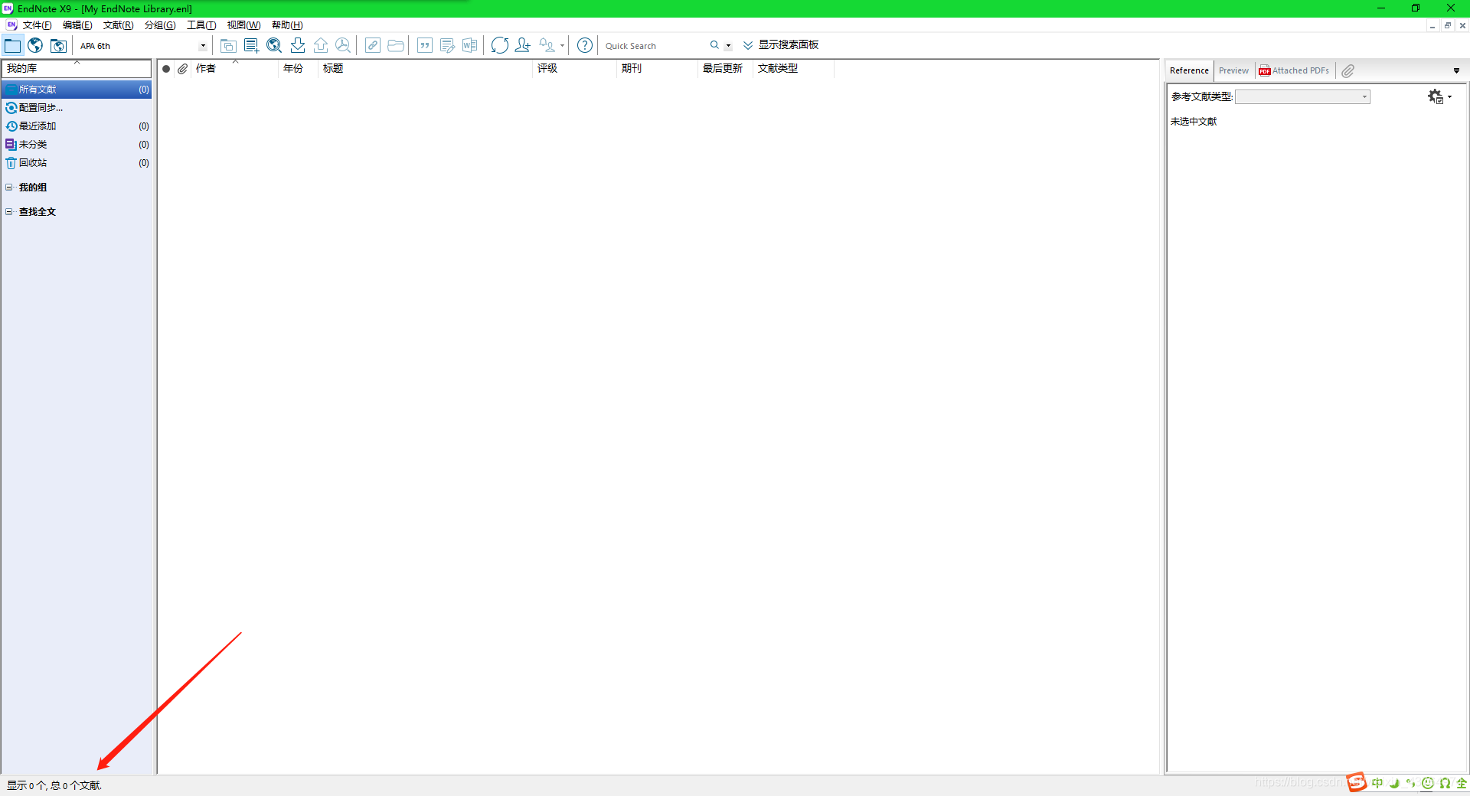Select 回收站 trash group
Screen dimensions: 1470x796
pyautogui.click(x=77, y=163)
